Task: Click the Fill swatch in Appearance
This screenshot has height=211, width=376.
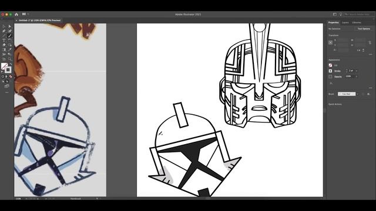Action: click(x=330, y=65)
